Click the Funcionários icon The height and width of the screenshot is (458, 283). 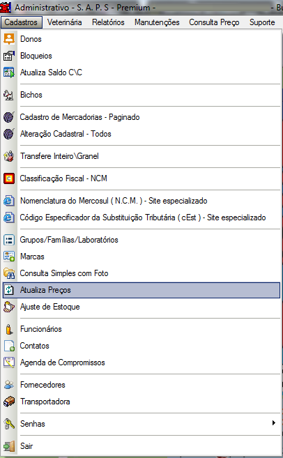(9, 329)
